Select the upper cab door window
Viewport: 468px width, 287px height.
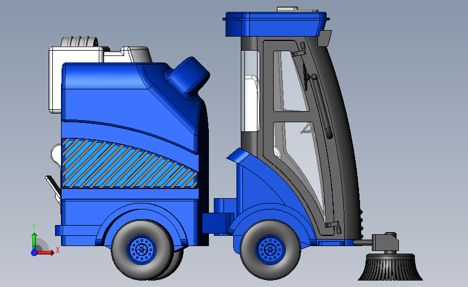291,81
